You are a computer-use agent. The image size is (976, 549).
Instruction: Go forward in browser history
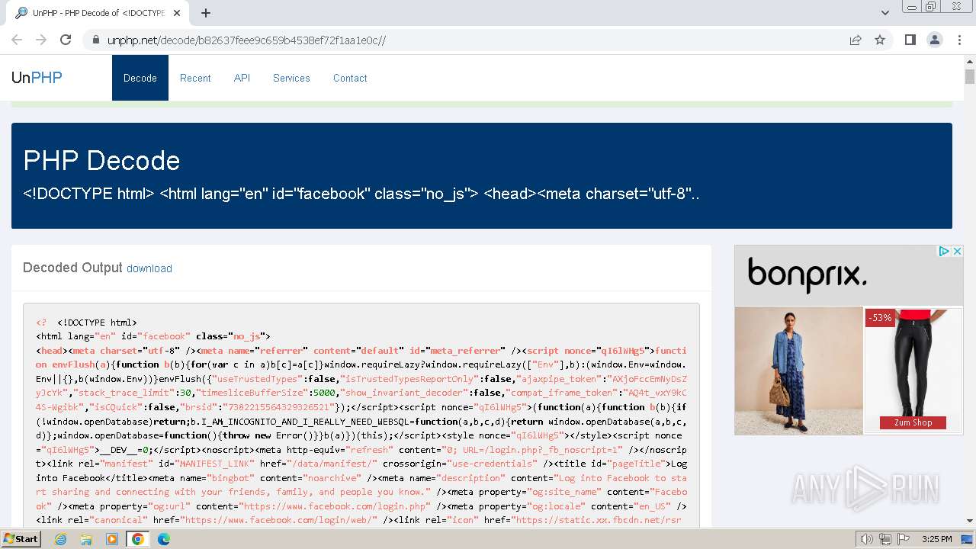[x=41, y=40]
